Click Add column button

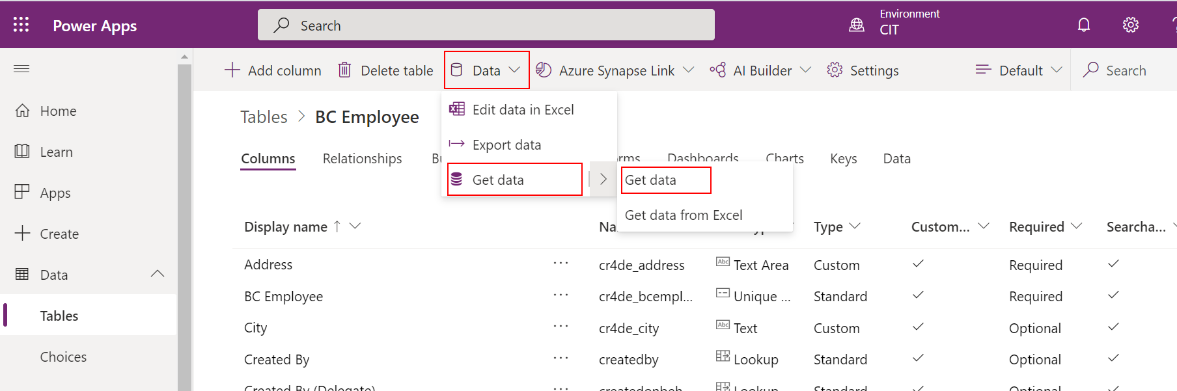click(x=273, y=70)
